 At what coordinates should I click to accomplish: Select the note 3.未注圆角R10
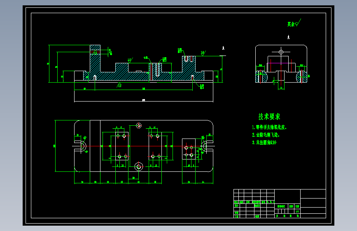pyautogui.click(x=264, y=143)
